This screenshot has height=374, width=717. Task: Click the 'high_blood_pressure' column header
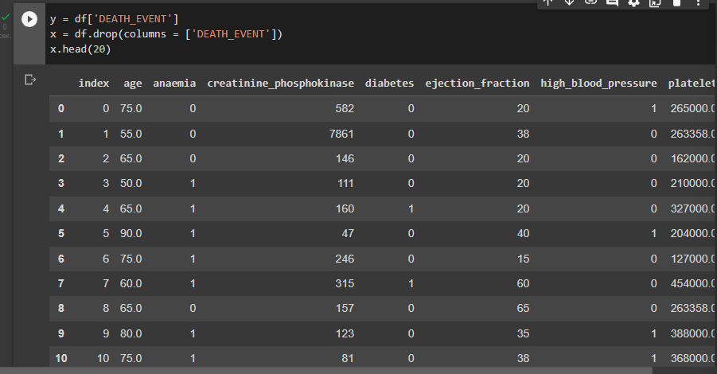click(598, 84)
